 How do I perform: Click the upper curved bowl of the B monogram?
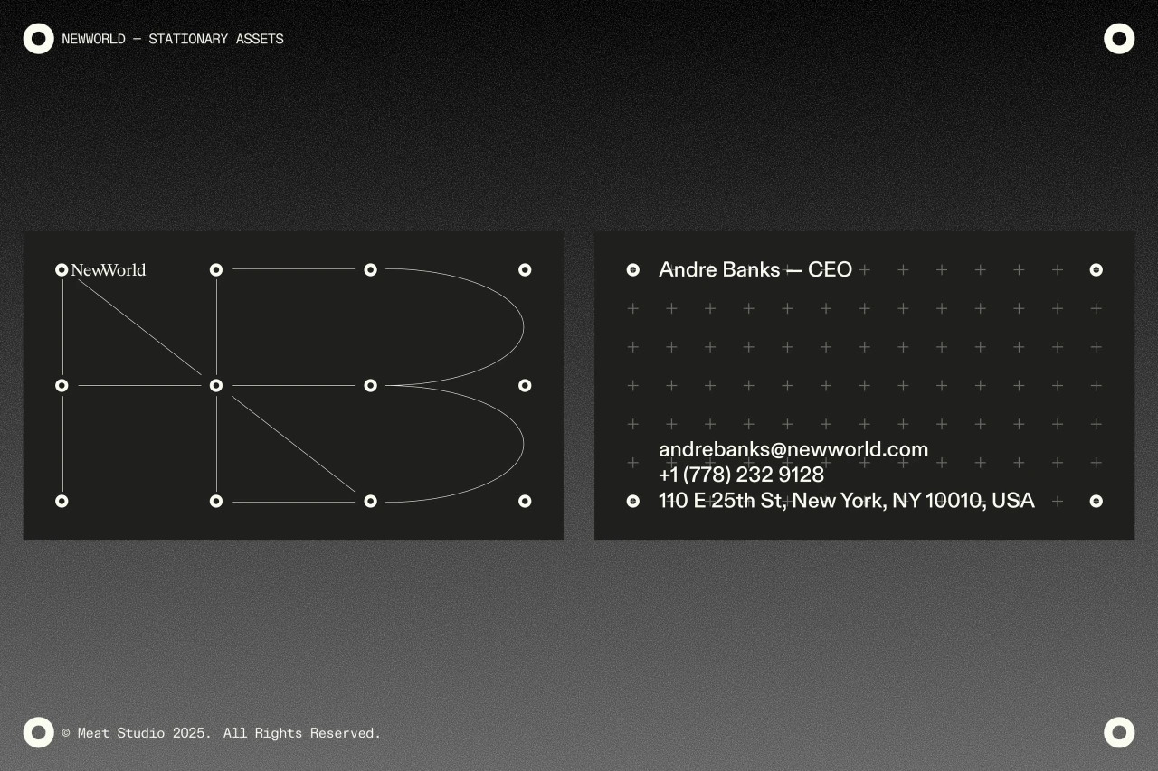point(521,325)
